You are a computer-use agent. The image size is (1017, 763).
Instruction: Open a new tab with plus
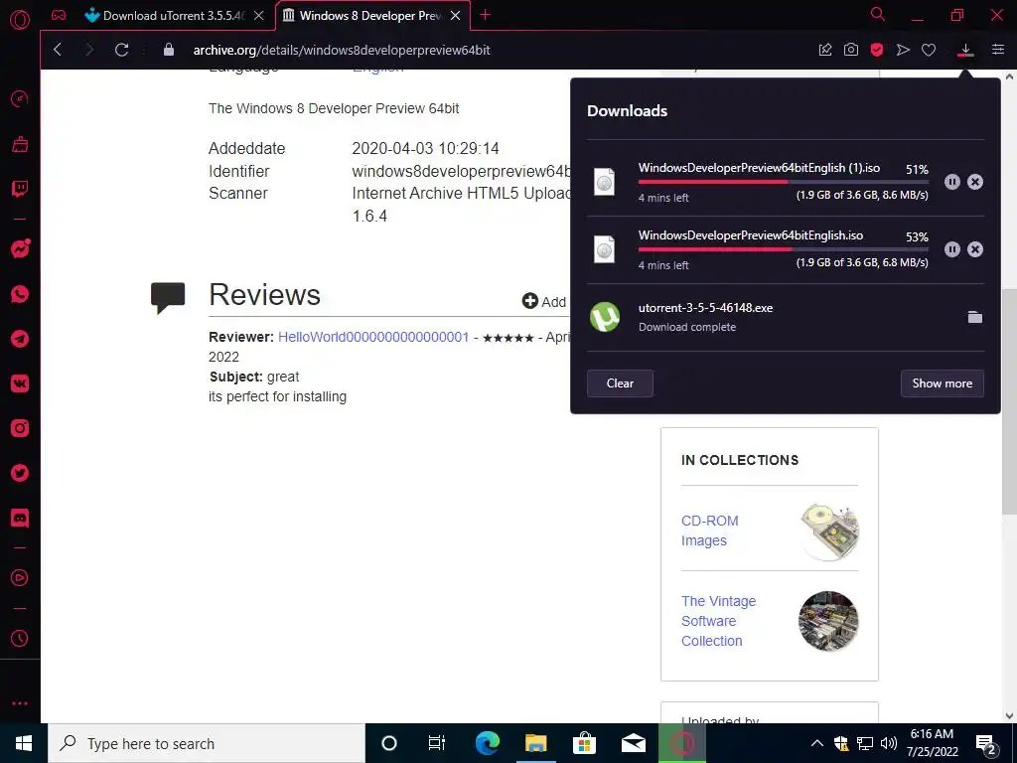pyautogui.click(x=485, y=15)
